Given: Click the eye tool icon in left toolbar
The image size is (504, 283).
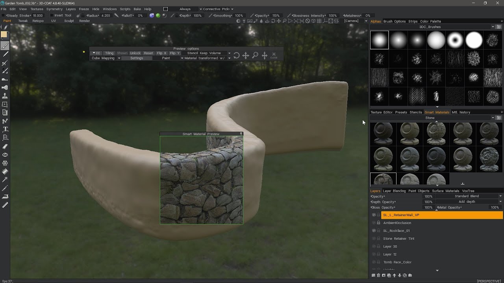Looking at the screenshot, I should click(x=5, y=154).
